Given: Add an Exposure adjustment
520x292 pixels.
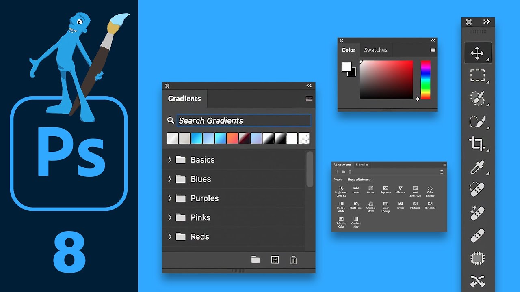Looking at the screenshot, I should [386, 190].
